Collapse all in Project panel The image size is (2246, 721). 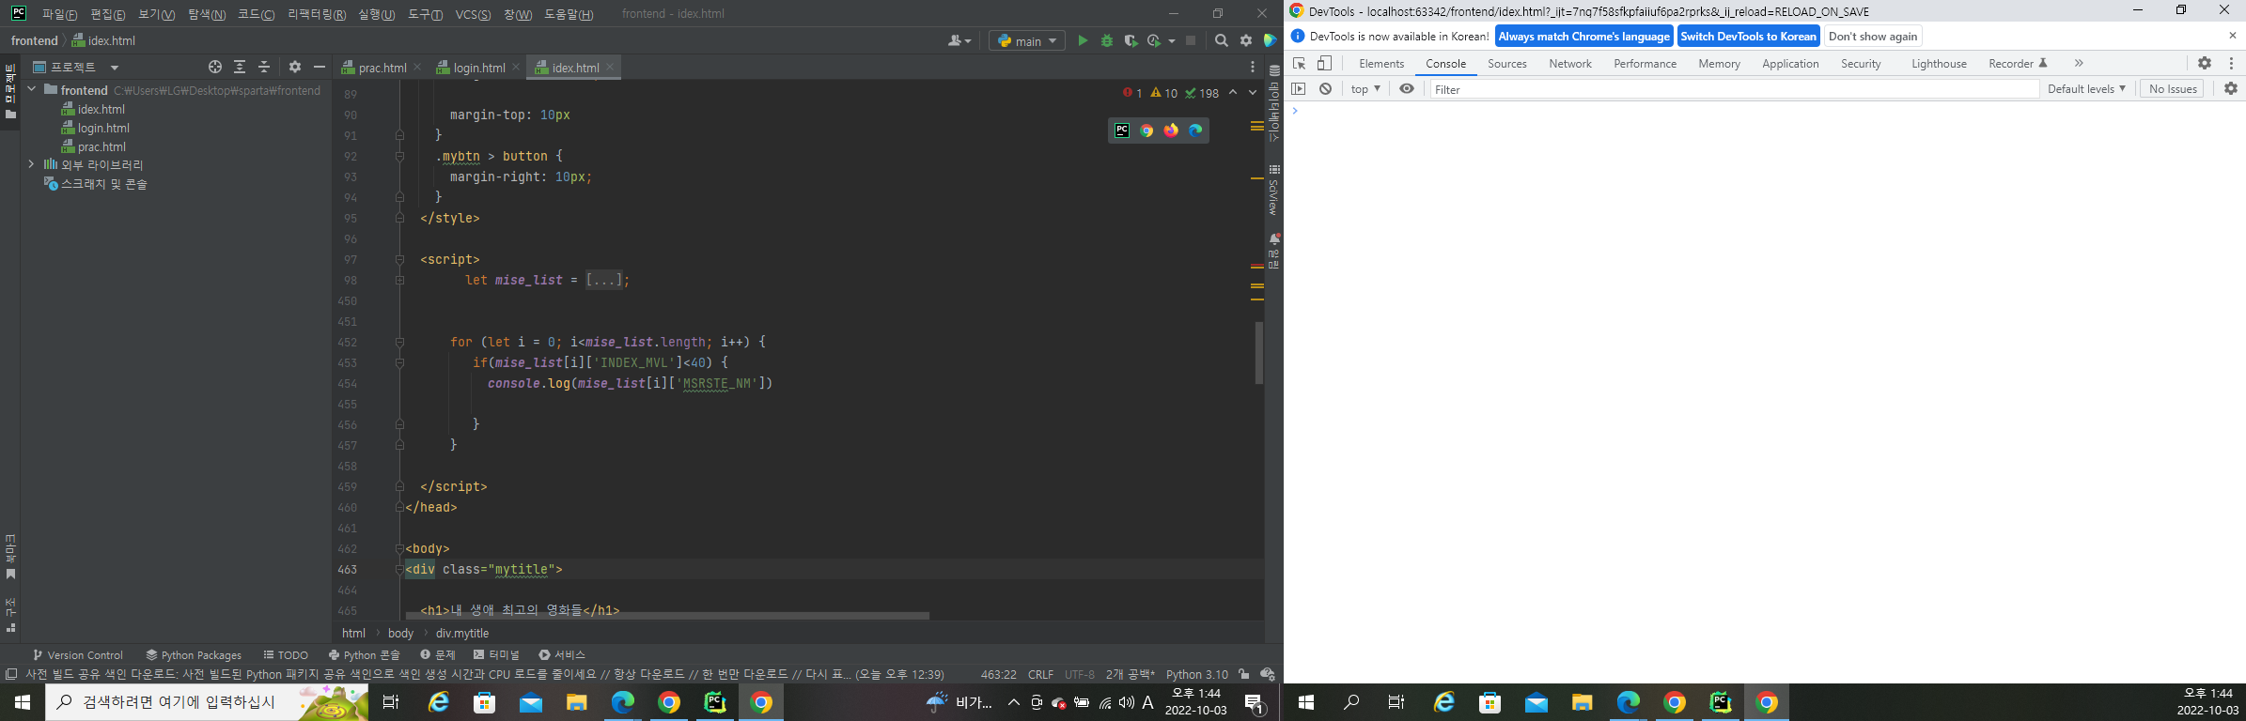point(264,67)
